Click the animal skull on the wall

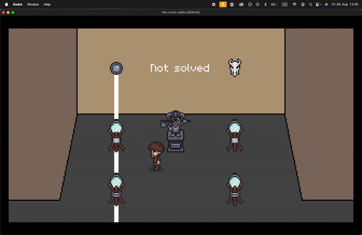(234, 67)
